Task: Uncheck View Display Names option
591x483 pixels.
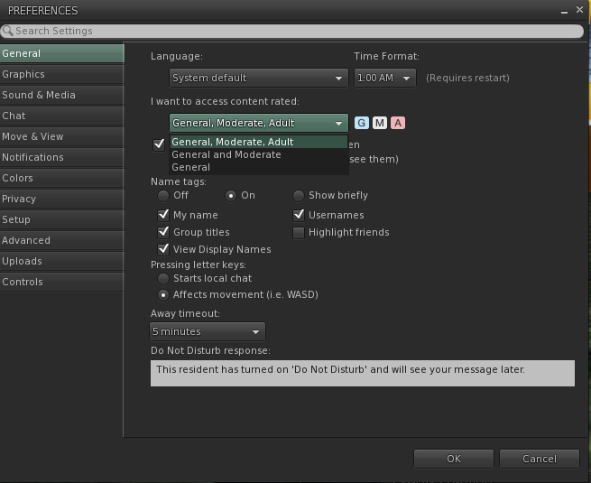Action: pos(163,249)
